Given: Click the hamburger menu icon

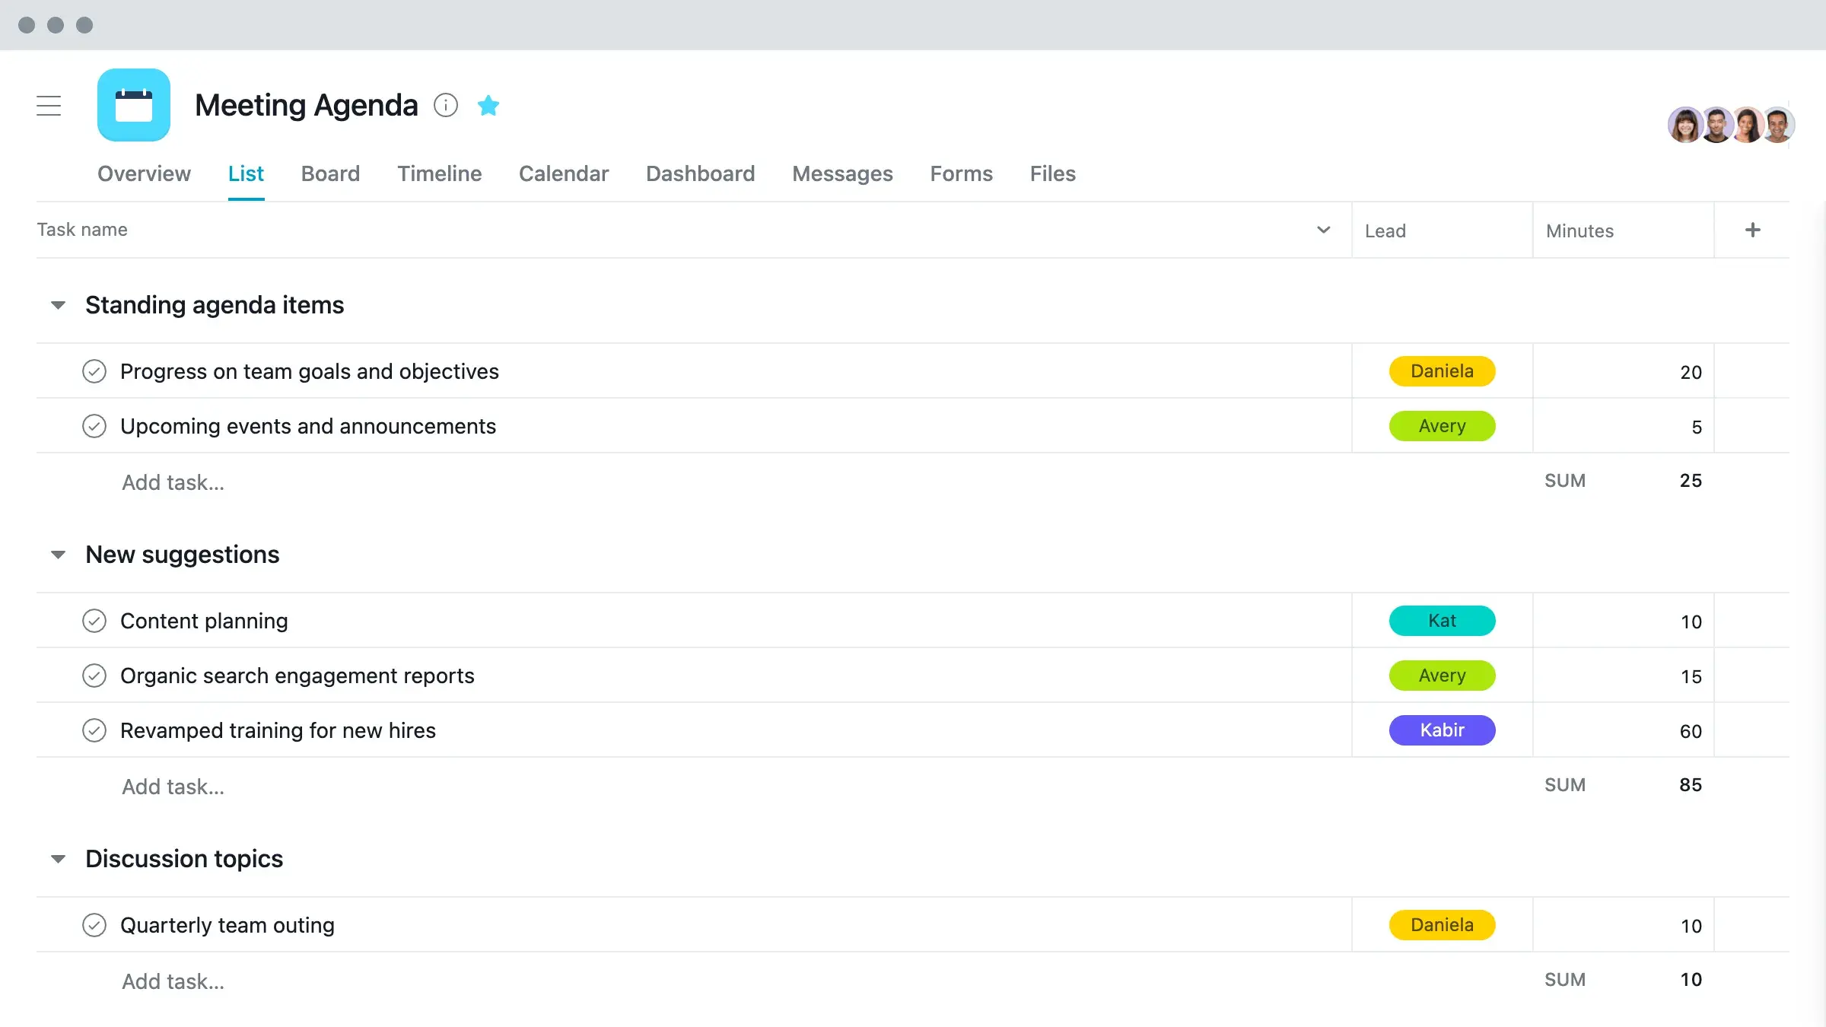Looking at the screenshot, I should click(x=49, y=105).
